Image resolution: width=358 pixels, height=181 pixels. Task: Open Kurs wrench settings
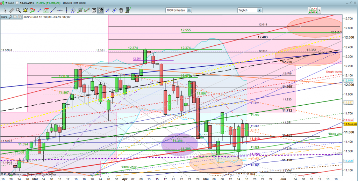10,17
